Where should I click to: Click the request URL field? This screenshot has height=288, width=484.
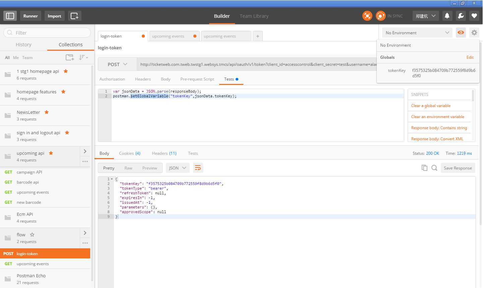click(257, 64)
